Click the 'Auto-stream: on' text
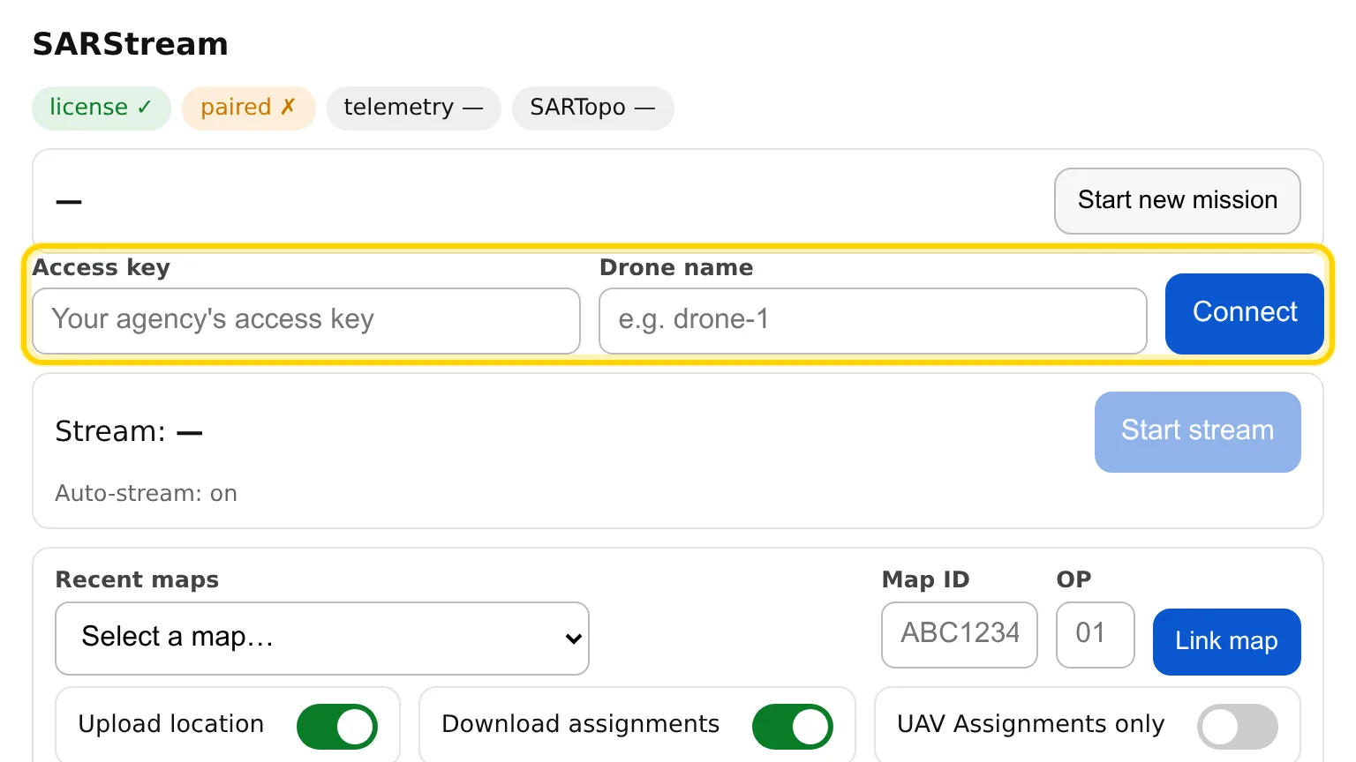Image resolution: width=1356 pixels, height=762 pixels. click(x=147, y=493)
